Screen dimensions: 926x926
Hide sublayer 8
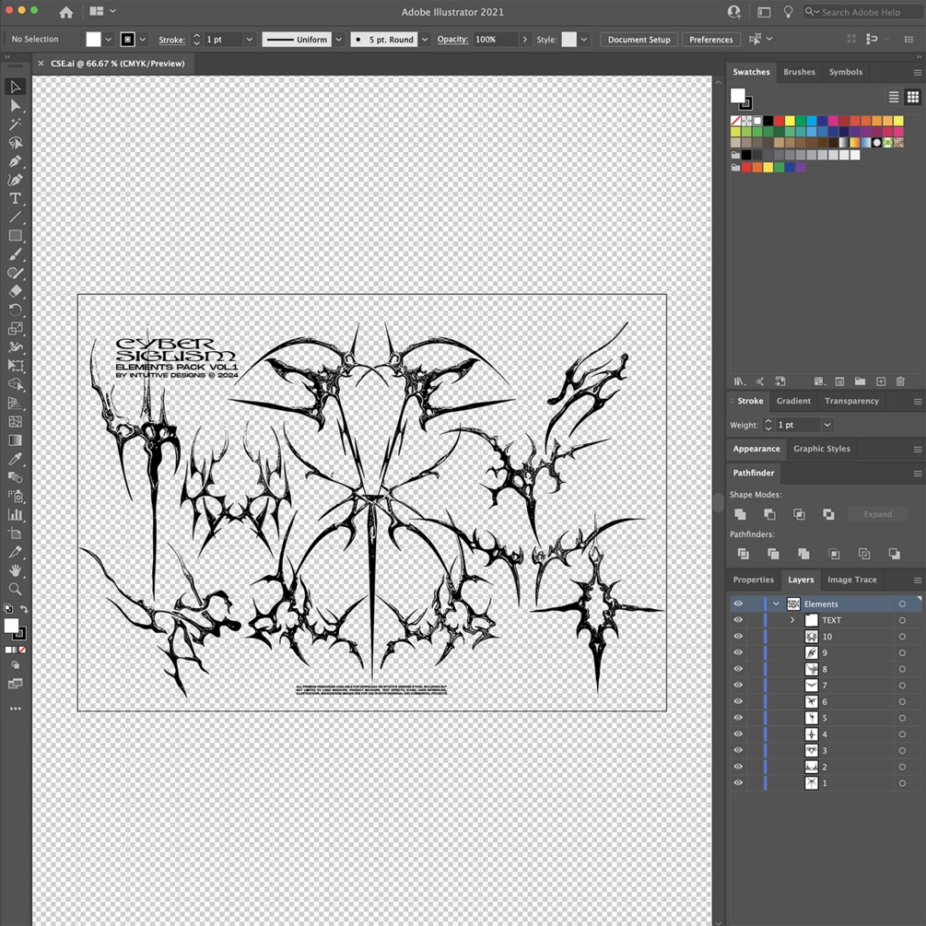point(738,669)
